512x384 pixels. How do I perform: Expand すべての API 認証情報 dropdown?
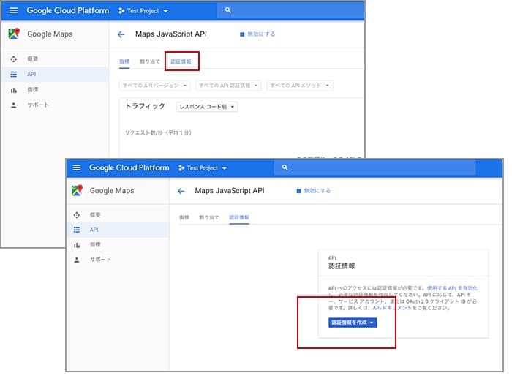click(x=228, y=86)
